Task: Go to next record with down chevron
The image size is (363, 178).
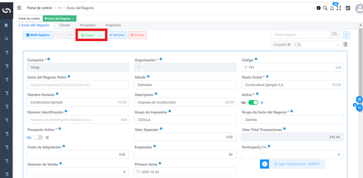Action: [70, 35]
